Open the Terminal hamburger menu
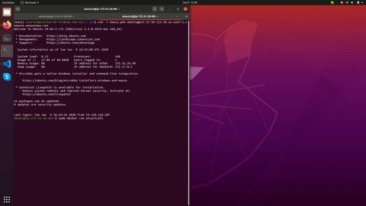The image size is (366, 206). pyautogui.click(x=161, y=9)
